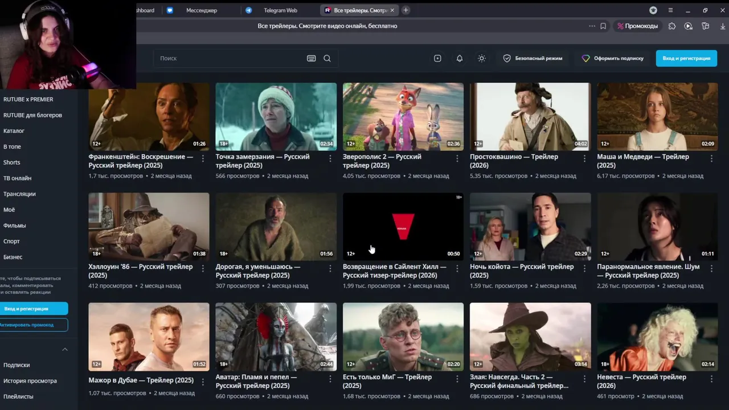Open options menu for Невеста trailer
This screenshot has height=410, width=729.
[x=711, y=379]
